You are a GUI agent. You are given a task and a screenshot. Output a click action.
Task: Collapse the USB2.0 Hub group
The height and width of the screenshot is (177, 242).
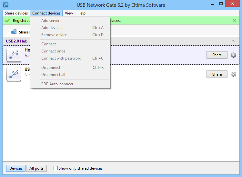(233, 41)
